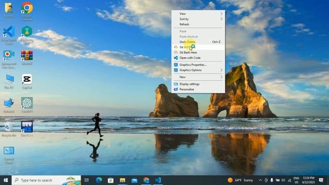
Task: Select the Visual Studio Code desktop shortcut
Action: tap(9, 35)
